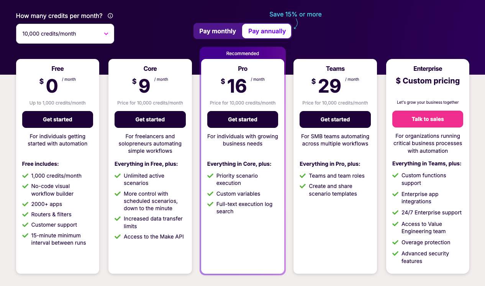
Task: Click Get started under the Core plan
Action: tap(150, 119)
